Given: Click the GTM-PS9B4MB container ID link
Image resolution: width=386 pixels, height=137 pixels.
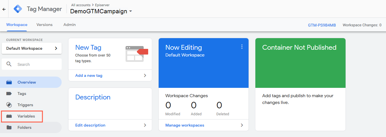Looking at the screenshot, I should (x=322, y=25).
